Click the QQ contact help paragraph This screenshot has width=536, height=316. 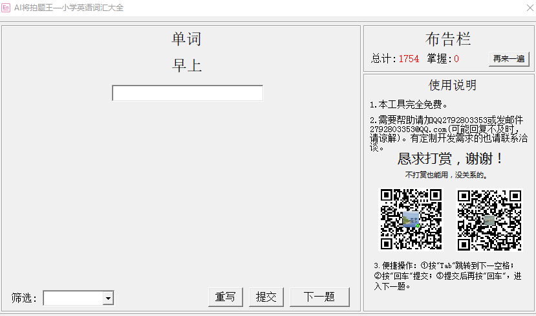pos(449,133)
